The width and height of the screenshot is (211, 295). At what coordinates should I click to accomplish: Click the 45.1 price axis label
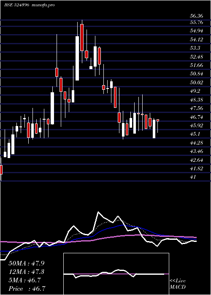(195, 134)
